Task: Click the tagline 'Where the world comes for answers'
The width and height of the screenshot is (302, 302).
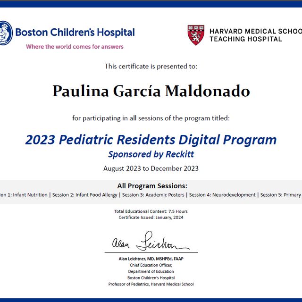Action: pos(75,47)
